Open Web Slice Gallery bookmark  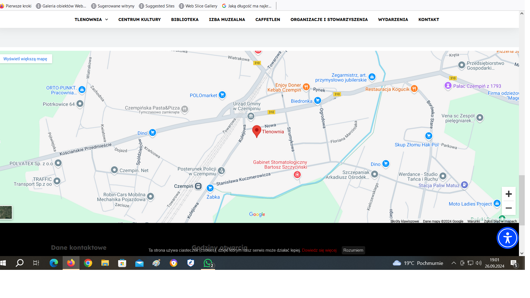coord(198,6)
